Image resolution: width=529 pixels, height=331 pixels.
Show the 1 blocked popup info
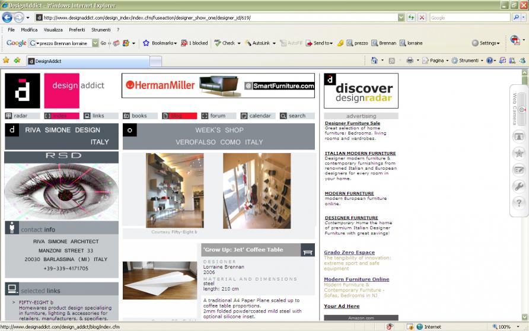195,43
